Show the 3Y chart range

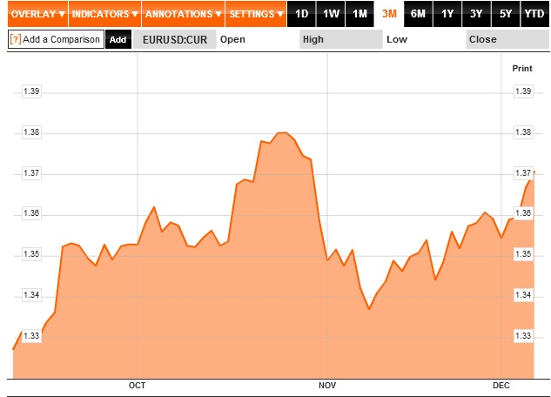point(476,14)
